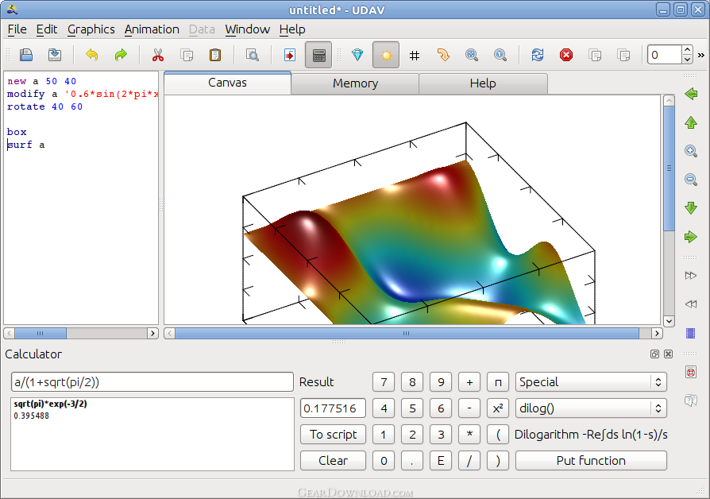The width and height of the screenshot is (710, 499).
Task: Zoom out the canvas view
Action: (x=691, y=180)
